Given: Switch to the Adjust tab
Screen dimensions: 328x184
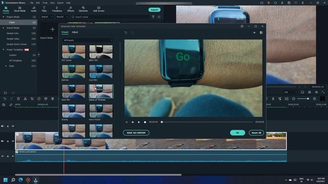Looking at the screenshot, I should [75, 32].
